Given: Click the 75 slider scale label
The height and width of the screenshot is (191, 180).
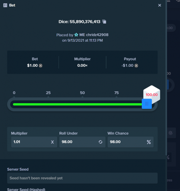Looking at the screenshot, I should tap(116, 93).
